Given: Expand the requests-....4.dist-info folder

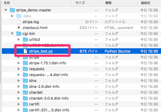Looking at the screenshot, I should coord(19,75).
